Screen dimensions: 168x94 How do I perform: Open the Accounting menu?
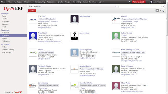tap(77, 2)
